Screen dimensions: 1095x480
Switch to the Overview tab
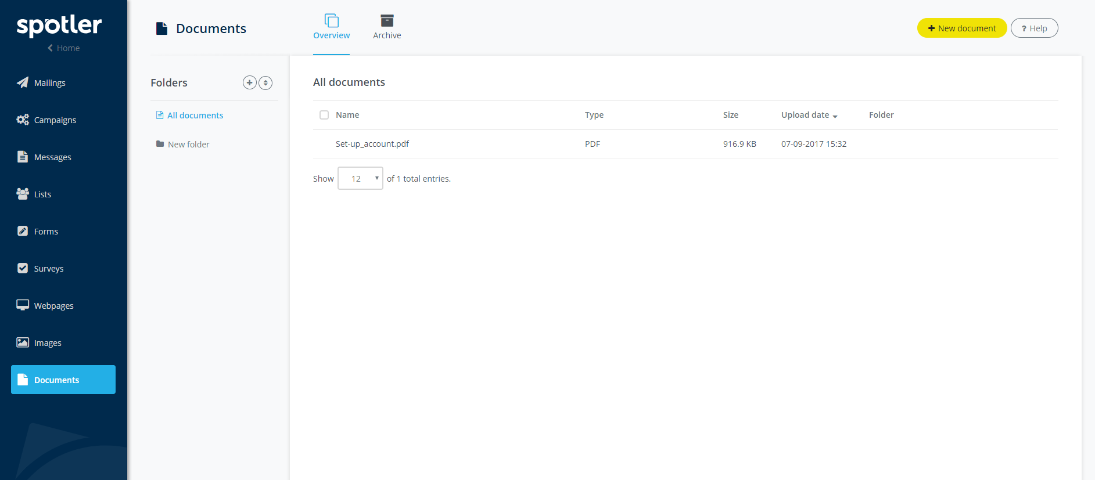click(331, 28)
